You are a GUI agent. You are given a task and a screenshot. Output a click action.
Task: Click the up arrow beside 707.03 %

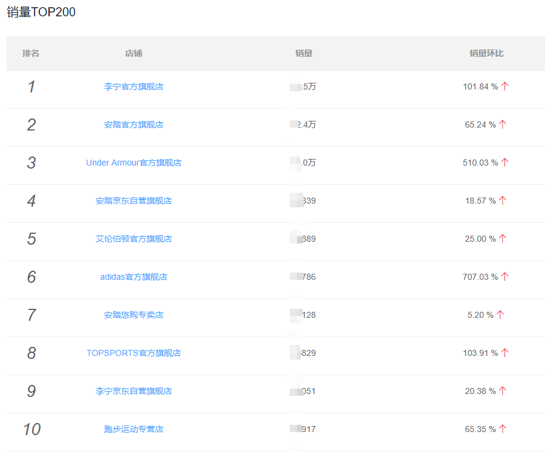[504, 277]
